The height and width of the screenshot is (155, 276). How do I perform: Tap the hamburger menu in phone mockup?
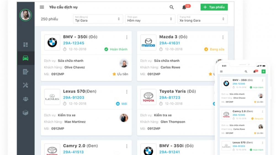coord(221,71)
